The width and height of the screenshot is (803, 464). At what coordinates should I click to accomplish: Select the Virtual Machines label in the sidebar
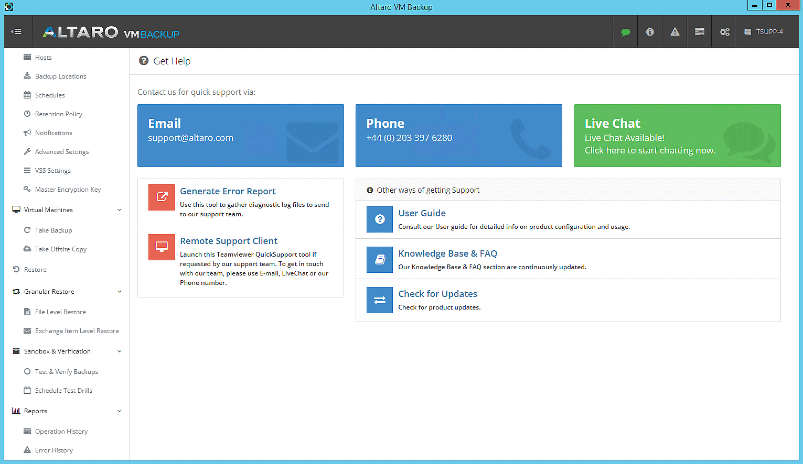(48, 209)
